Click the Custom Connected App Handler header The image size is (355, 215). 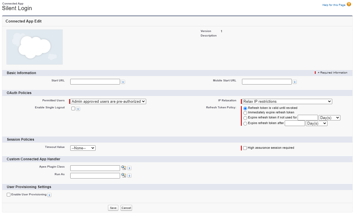[33, 159]
